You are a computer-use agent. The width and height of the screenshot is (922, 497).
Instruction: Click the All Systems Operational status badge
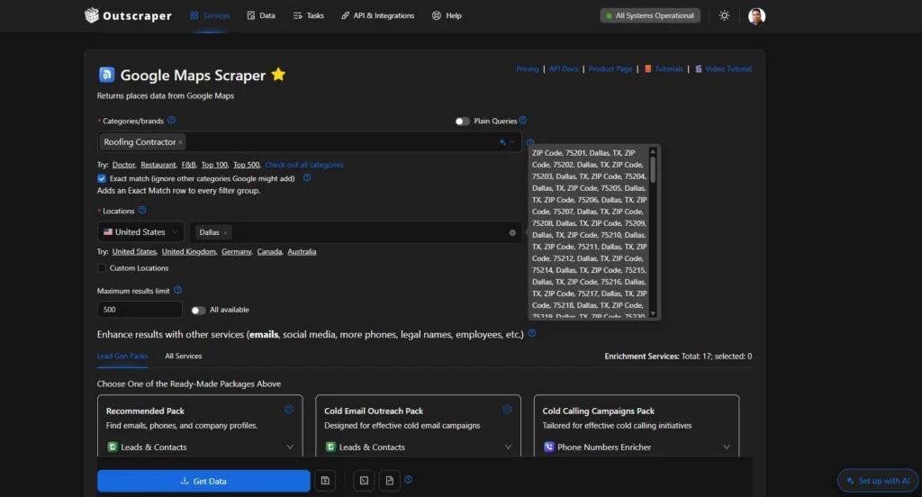tap(650, 16)
